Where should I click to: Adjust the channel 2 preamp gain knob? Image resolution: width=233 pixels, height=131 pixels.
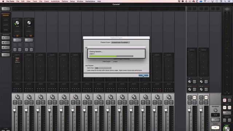click(x=29, y=23)
